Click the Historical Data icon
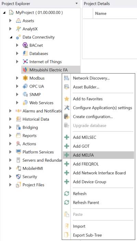 [18, 119]
